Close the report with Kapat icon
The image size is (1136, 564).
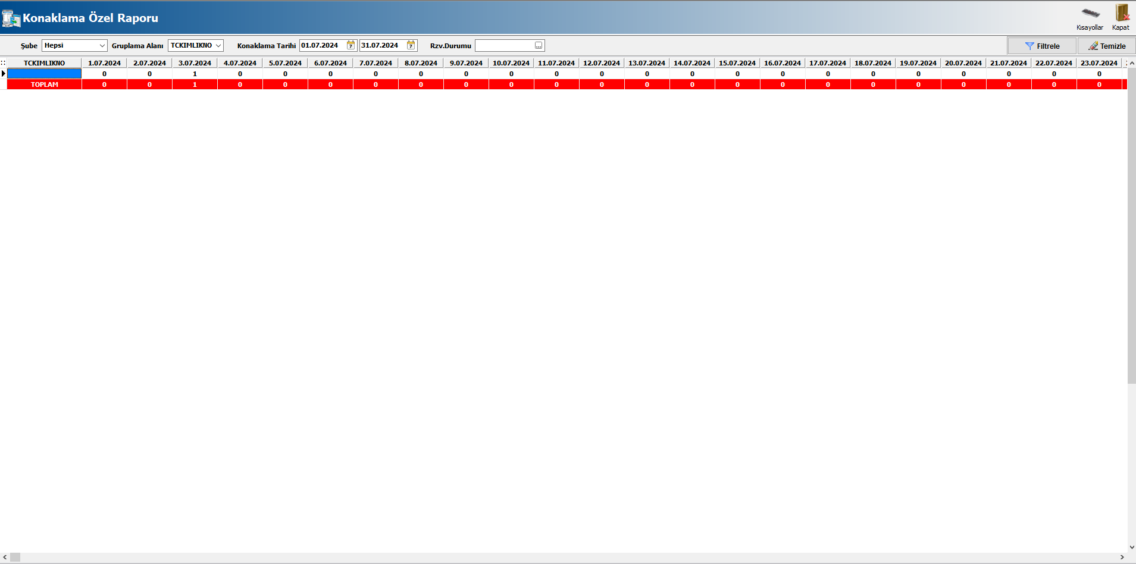point(1121,18)
